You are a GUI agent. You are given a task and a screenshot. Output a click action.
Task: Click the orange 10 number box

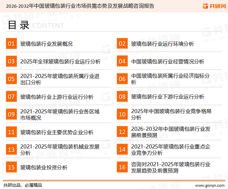click(122, 114)
